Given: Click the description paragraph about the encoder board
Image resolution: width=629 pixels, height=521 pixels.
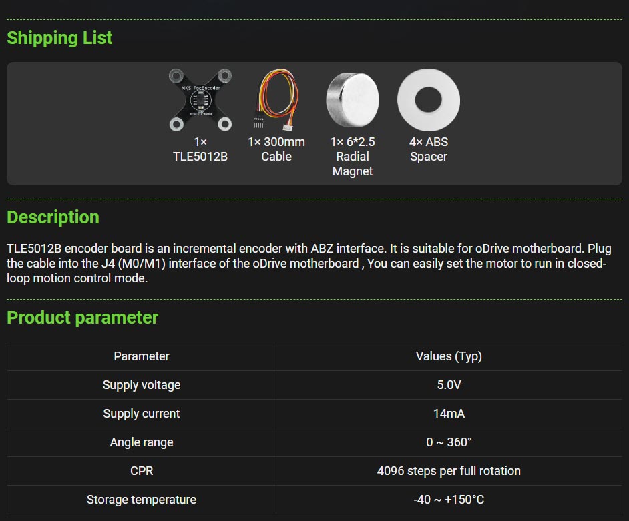Looking at the screenshot, I should pyautogui.click(x=309, y=264).
